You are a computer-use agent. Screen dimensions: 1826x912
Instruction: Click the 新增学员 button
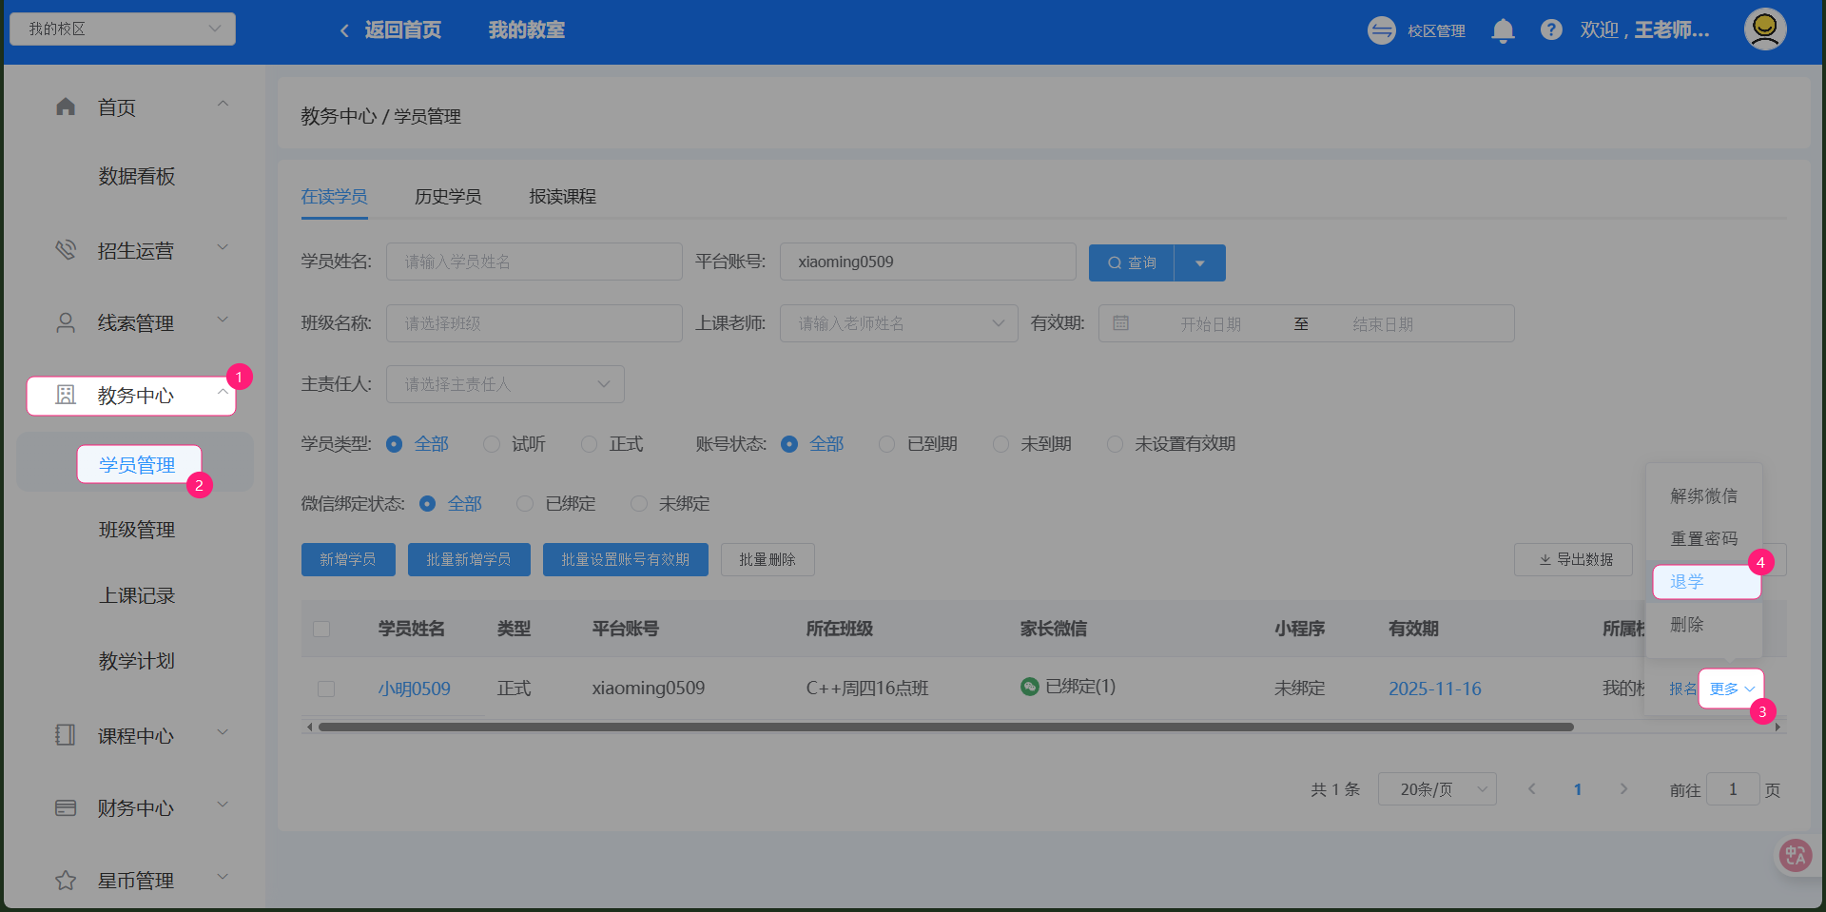[x=348, y=559]
